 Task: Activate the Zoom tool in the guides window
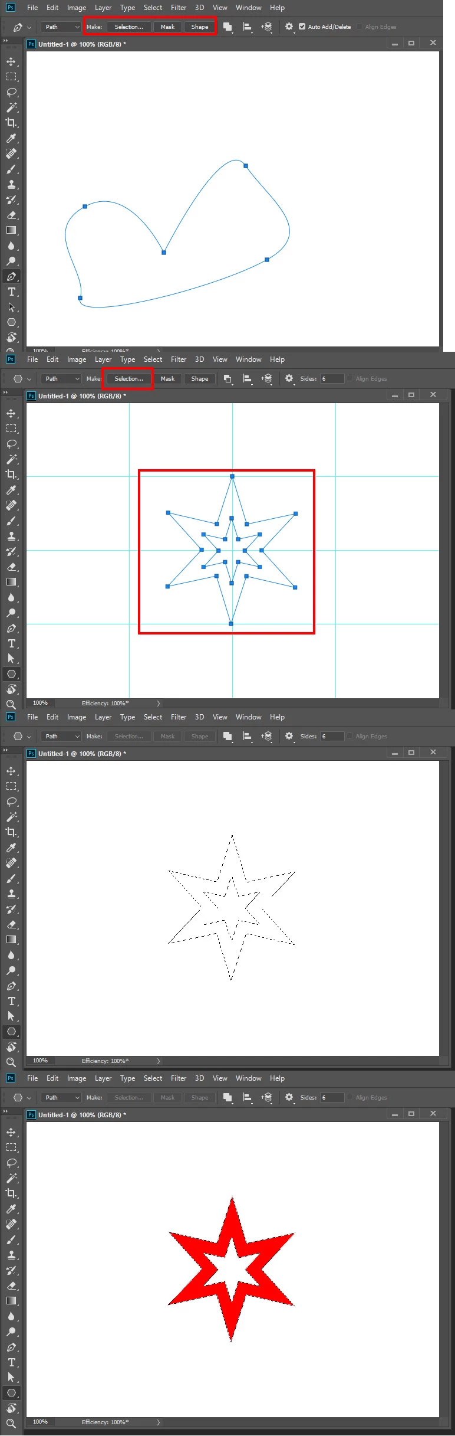[x=11, y=705]
